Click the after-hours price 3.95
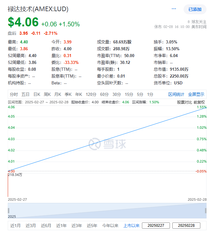The width and height of the screenshot is (214, 233). point(24,33)
